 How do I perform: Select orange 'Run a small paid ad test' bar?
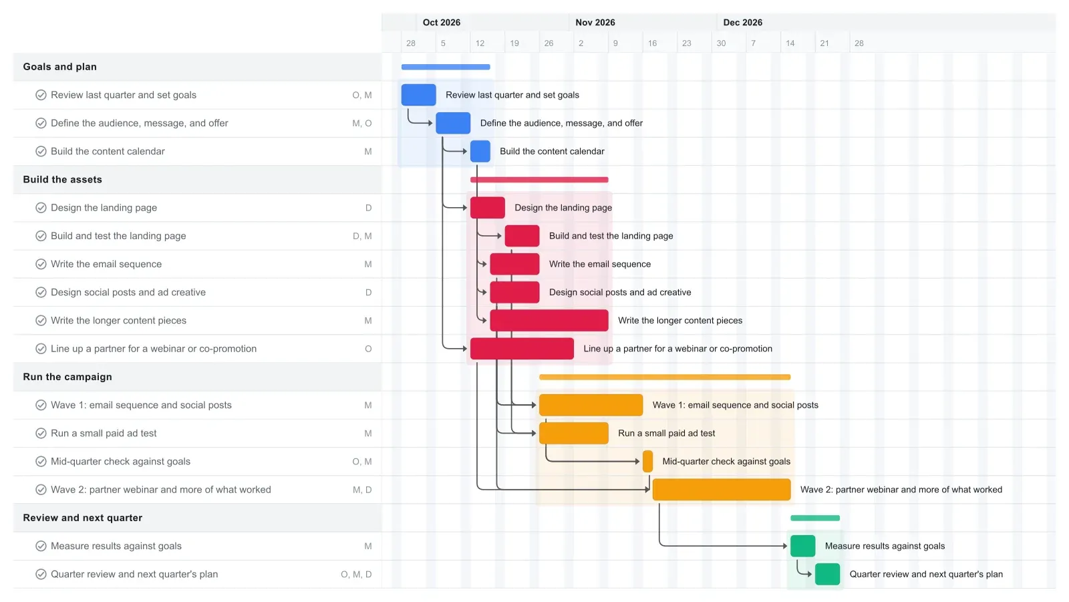(574, 434)
